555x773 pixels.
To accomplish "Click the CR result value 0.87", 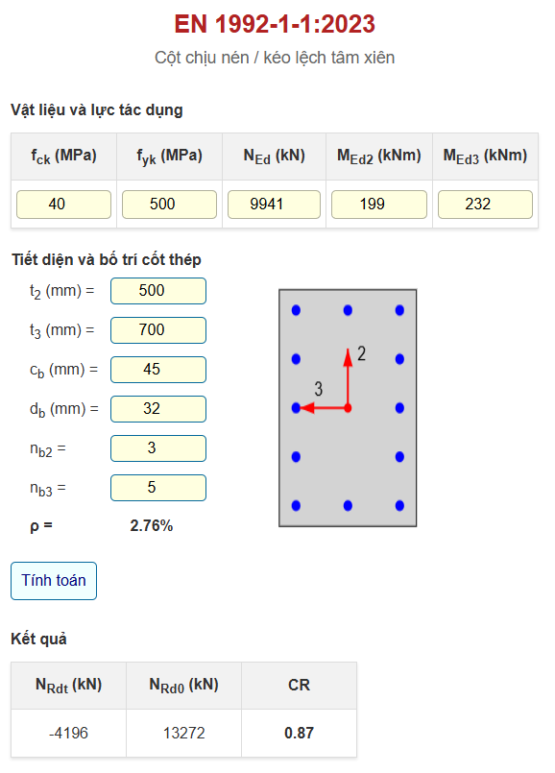I will 299,733.
